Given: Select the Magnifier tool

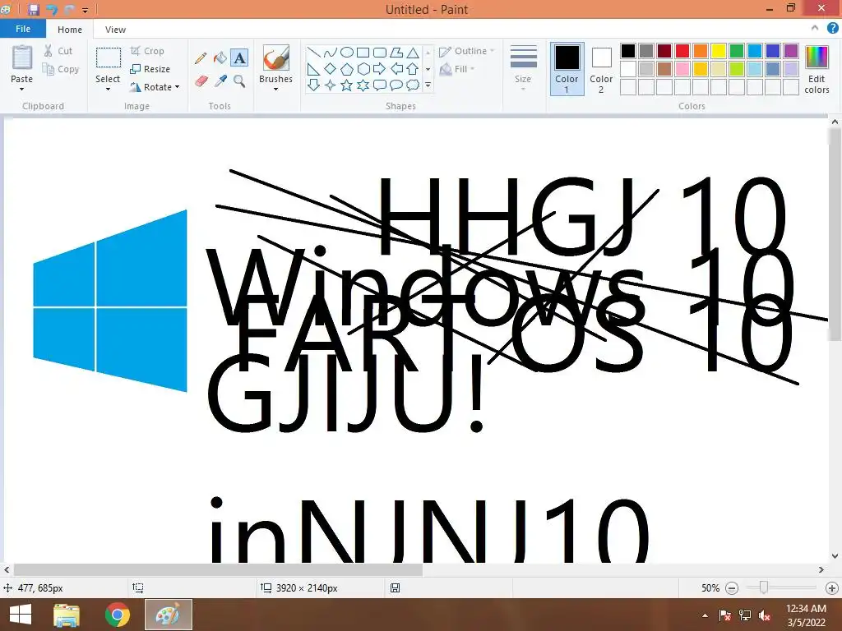Looking at the screenshot, I should [239, 81].
